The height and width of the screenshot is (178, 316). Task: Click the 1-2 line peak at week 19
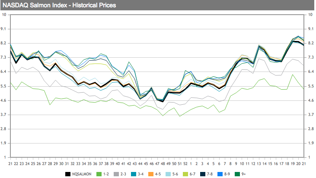point(293,75)
